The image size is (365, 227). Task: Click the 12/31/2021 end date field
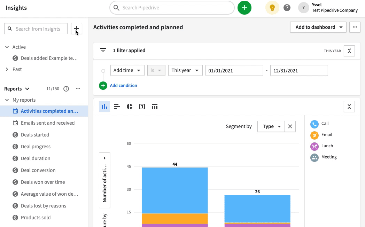pyautogui.click(x=299, y=70)
